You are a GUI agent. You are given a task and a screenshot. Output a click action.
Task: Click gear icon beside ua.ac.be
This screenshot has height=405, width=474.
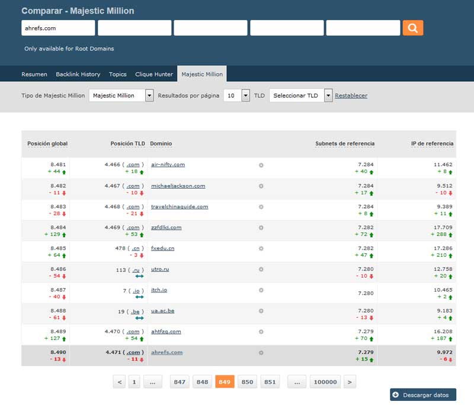point(261,311)
